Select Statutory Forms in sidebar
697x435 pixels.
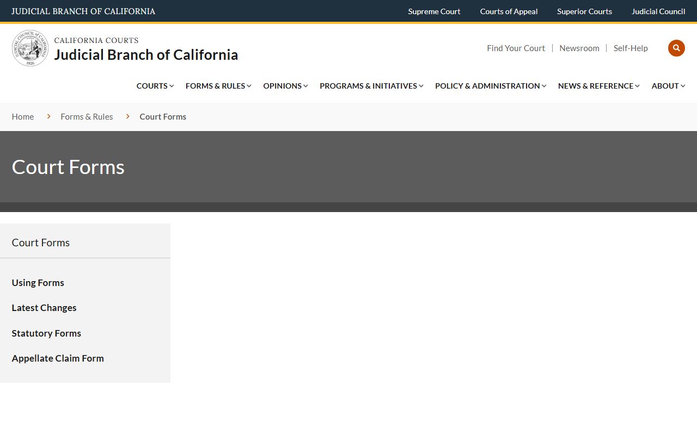tap(46, 333)
